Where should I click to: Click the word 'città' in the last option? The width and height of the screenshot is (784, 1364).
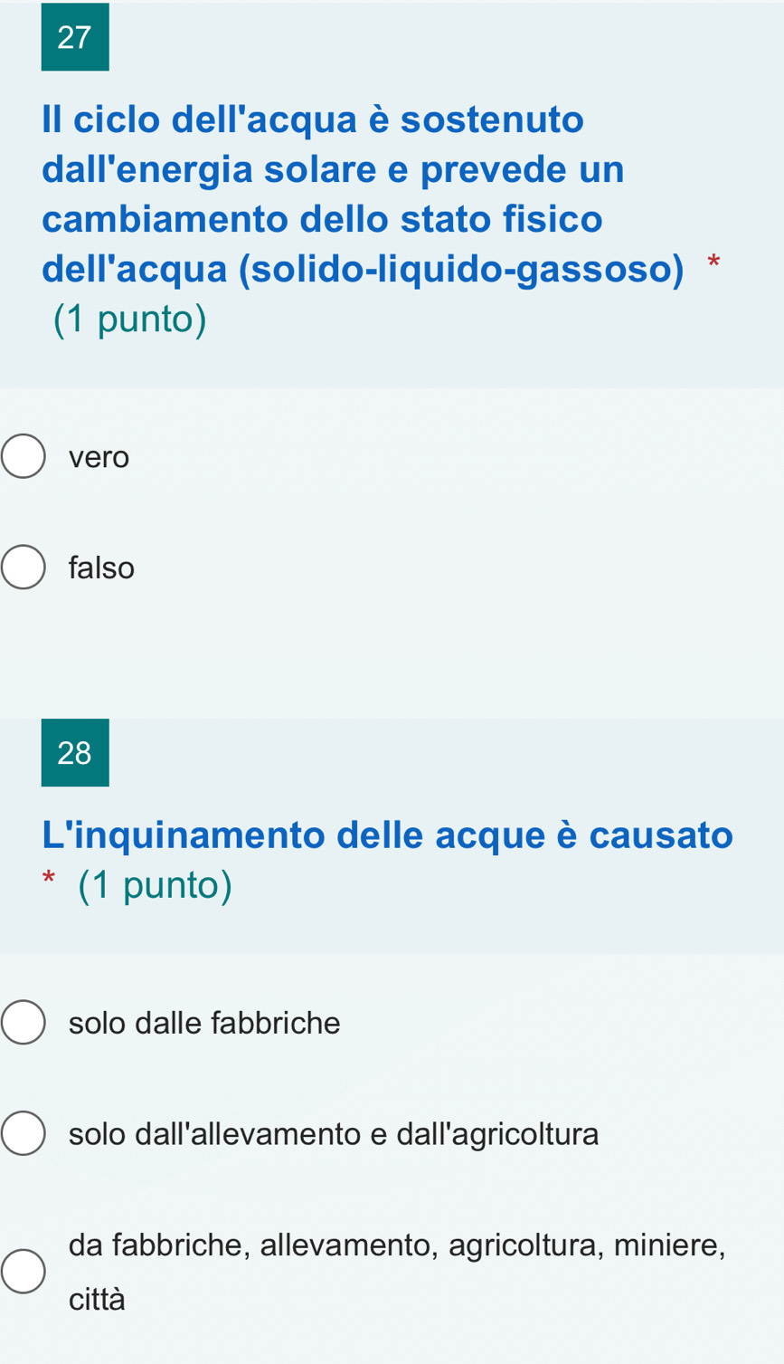pos(98,1299)
